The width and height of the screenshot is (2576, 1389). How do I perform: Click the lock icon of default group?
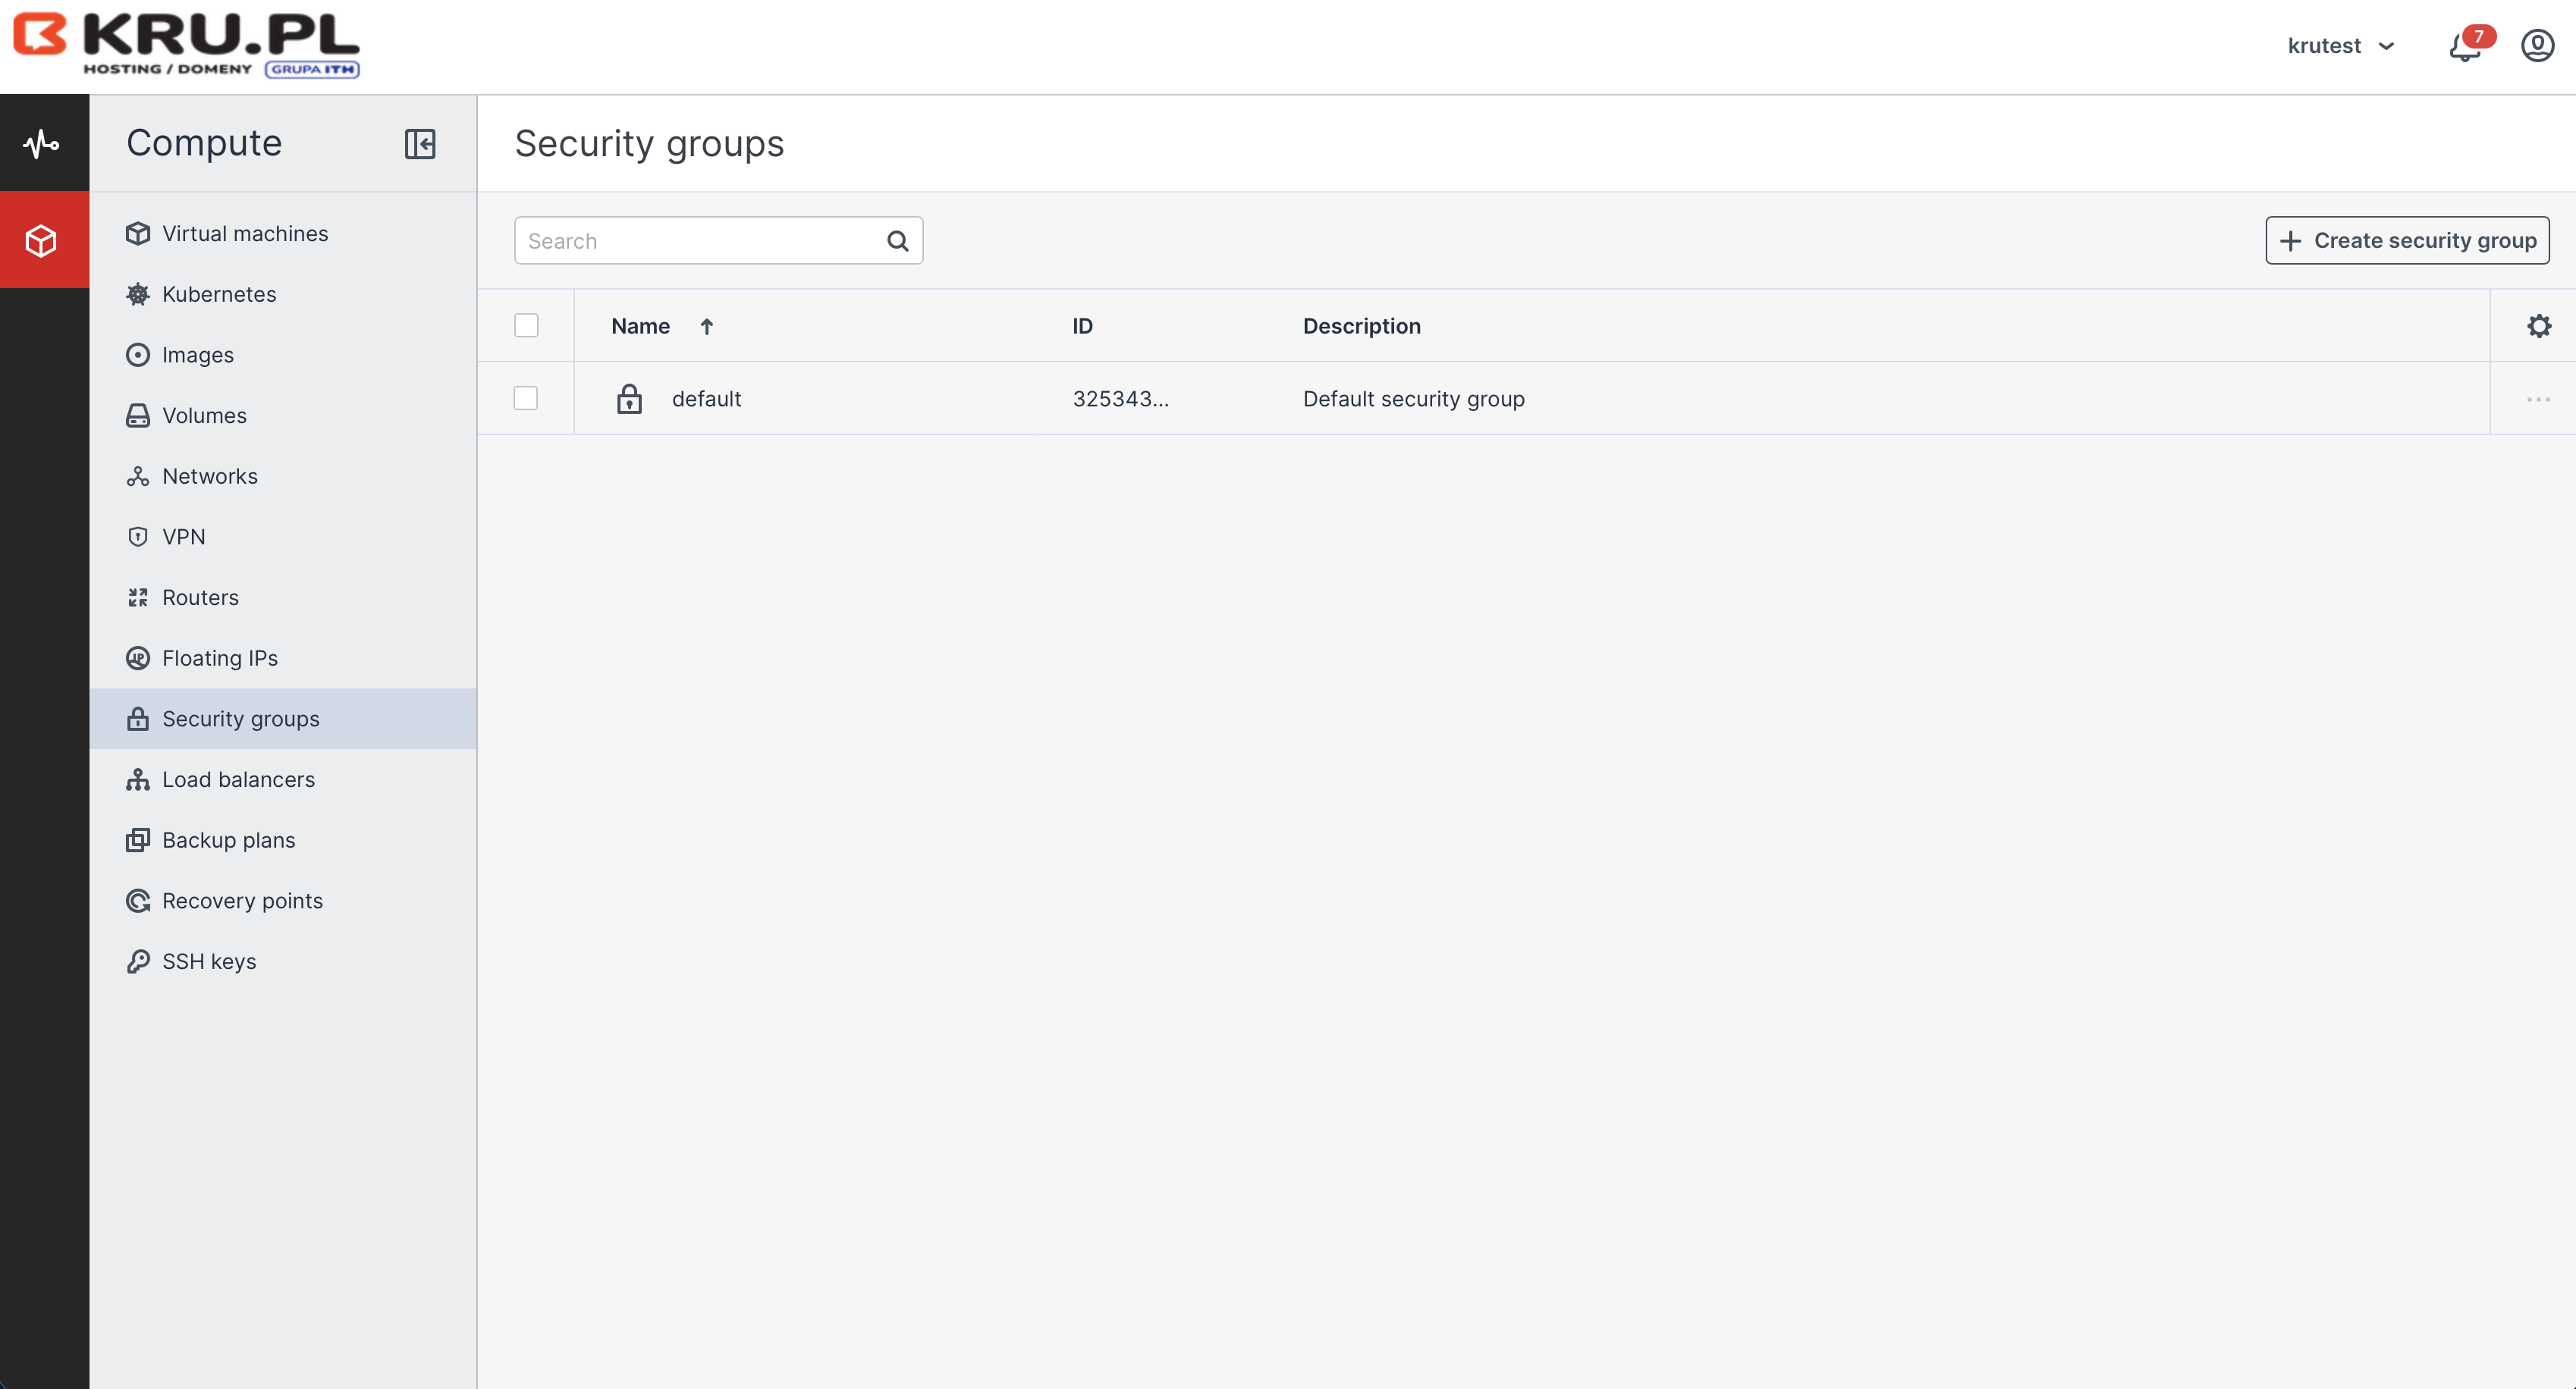[629, 399]
